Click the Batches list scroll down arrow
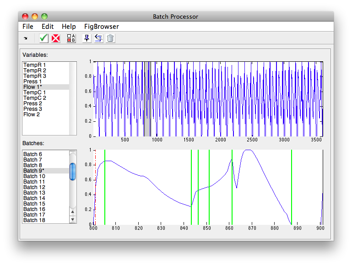Viewport: 352px width, 266px height. point(72,219)
